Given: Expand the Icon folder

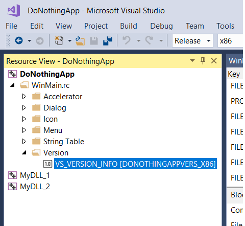Looking at the screenshot, I should click(x=24, y=119).
